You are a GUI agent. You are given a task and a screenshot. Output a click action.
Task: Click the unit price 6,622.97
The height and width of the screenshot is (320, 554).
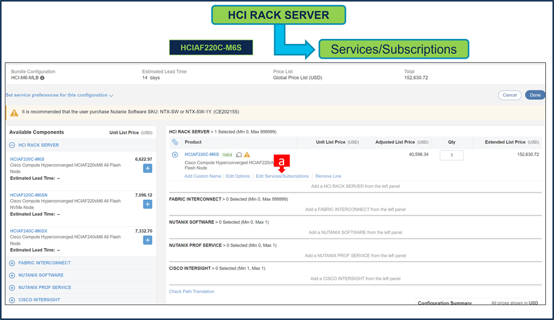pyautogui.click(x=143, y=159)
